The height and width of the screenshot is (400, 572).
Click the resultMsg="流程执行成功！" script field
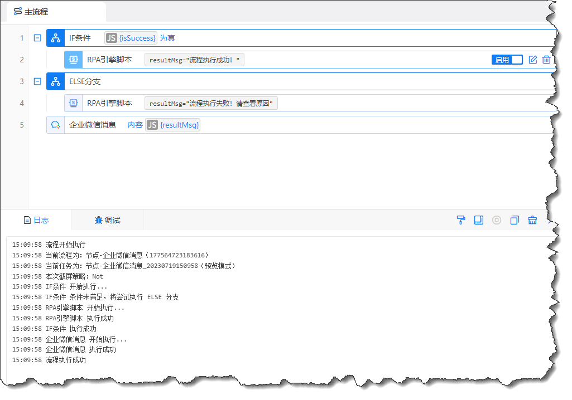coord(194,60)
